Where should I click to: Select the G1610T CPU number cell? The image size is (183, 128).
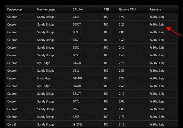(x=77, y=78)
